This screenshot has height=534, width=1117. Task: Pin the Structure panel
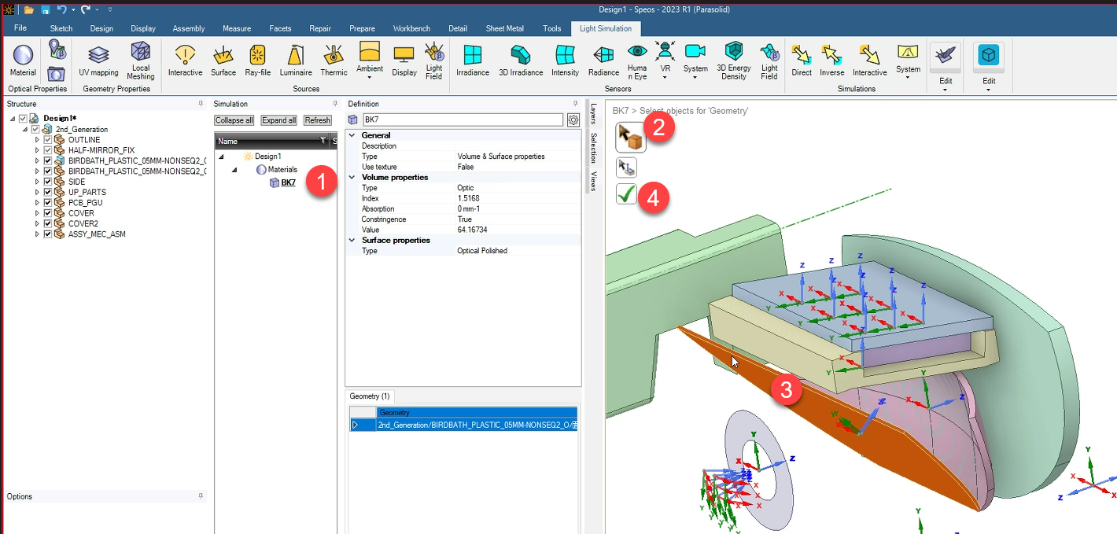pos(201,104)
